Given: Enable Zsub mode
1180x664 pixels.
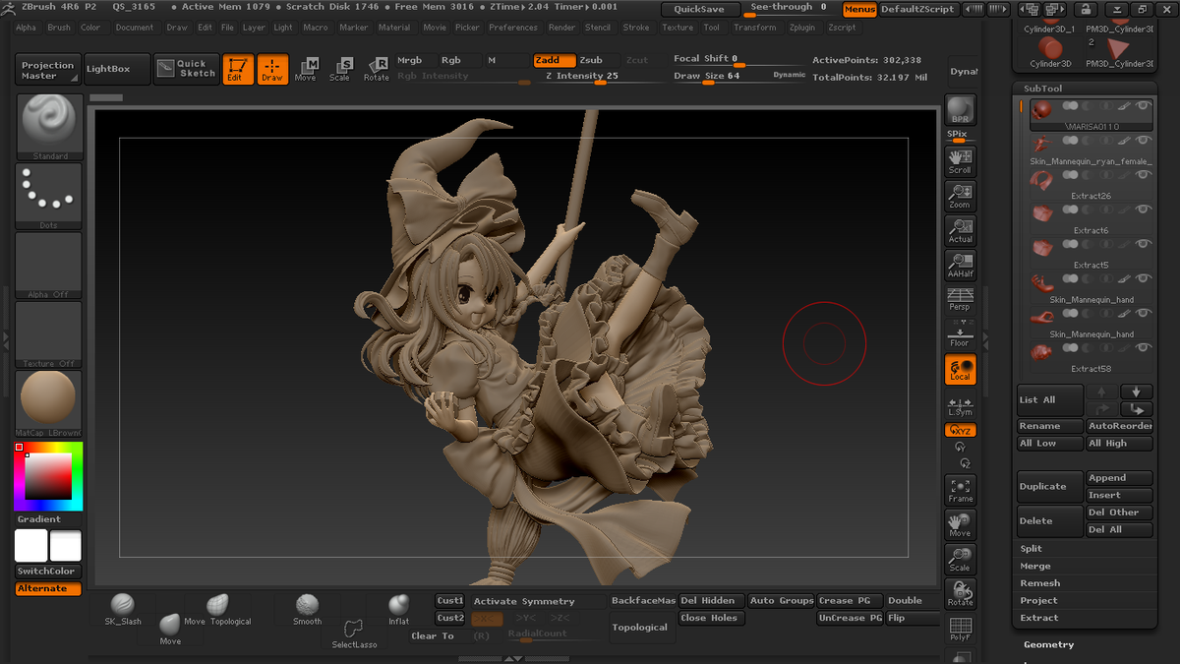Looking at the screenshot, I should pos(597,60).
